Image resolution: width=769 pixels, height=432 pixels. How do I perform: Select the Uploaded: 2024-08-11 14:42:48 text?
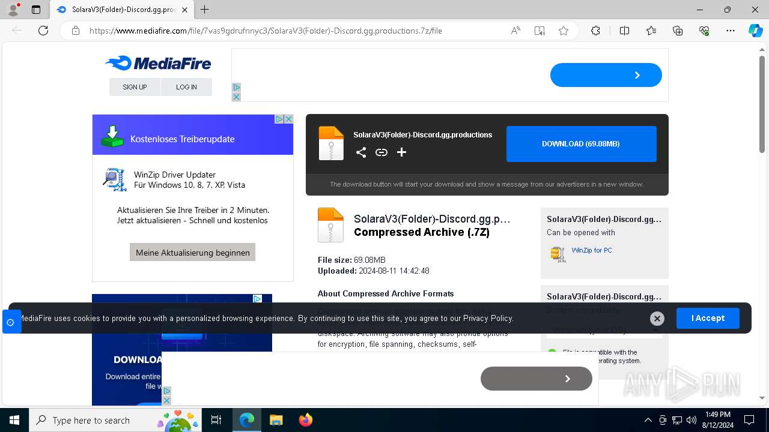374,271
